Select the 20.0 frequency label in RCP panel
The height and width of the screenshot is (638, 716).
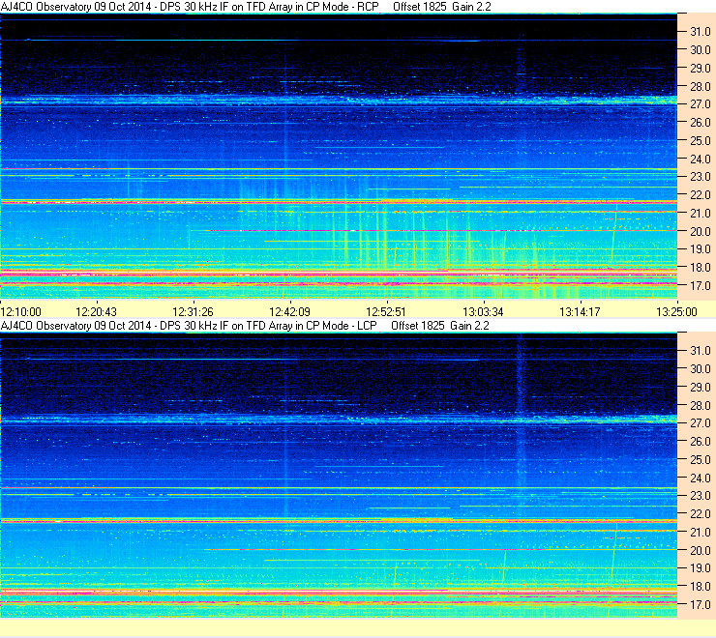(x=700, y=231)
